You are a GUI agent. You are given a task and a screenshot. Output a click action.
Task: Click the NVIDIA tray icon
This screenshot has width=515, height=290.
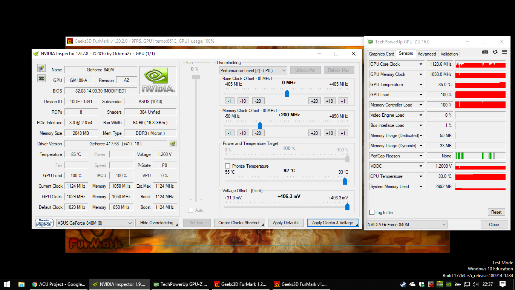[x=449, y=284]
